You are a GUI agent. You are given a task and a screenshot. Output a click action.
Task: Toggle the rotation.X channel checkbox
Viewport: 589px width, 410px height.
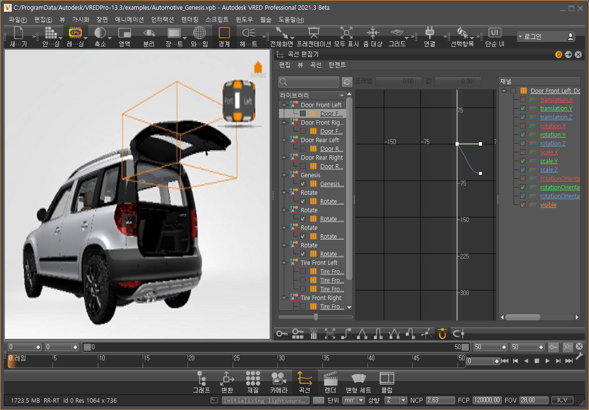click(523, 126)
